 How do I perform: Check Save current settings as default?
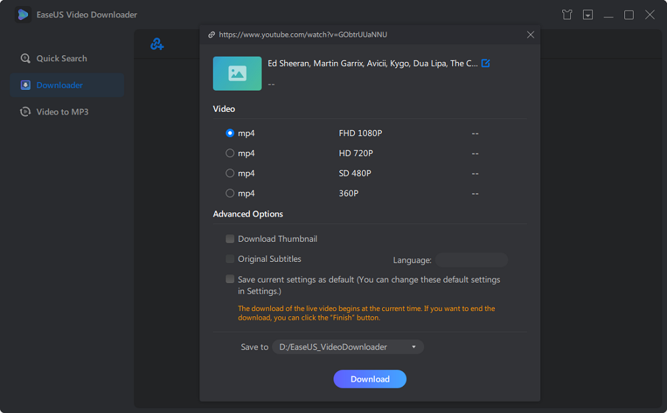[x=230, y=280]
